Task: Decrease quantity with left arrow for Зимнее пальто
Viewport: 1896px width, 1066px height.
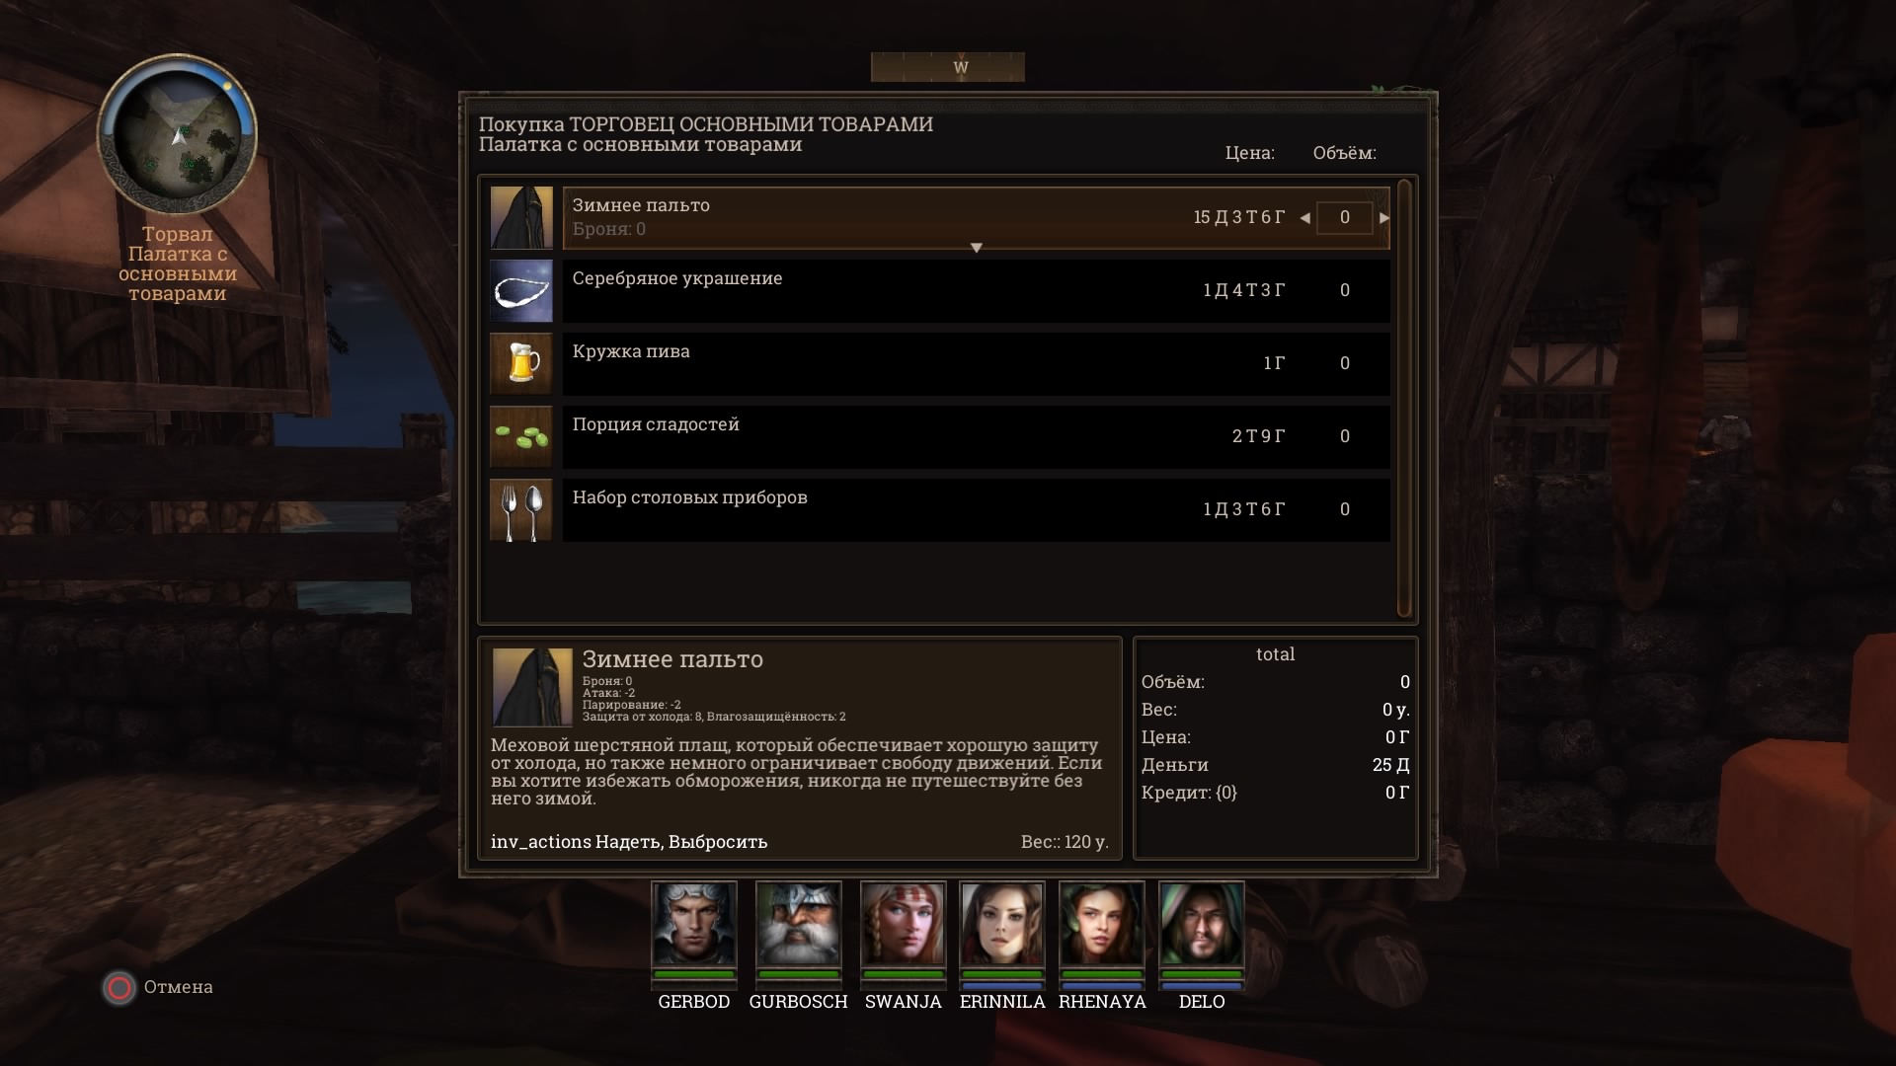Action: pos(1305,218)
